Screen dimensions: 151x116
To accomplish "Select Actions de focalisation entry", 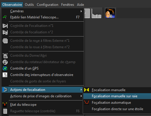I will pyautogui.click(x=42, y=90).
